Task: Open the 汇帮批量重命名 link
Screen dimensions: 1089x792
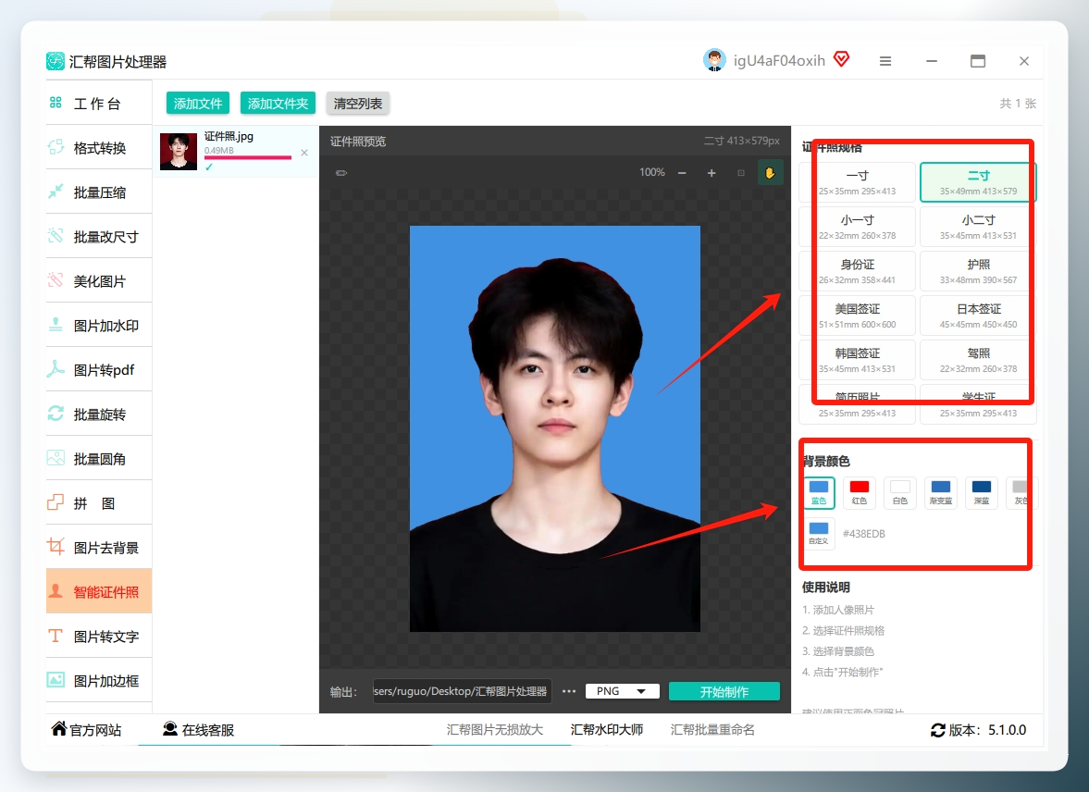Action: (712, 729)
